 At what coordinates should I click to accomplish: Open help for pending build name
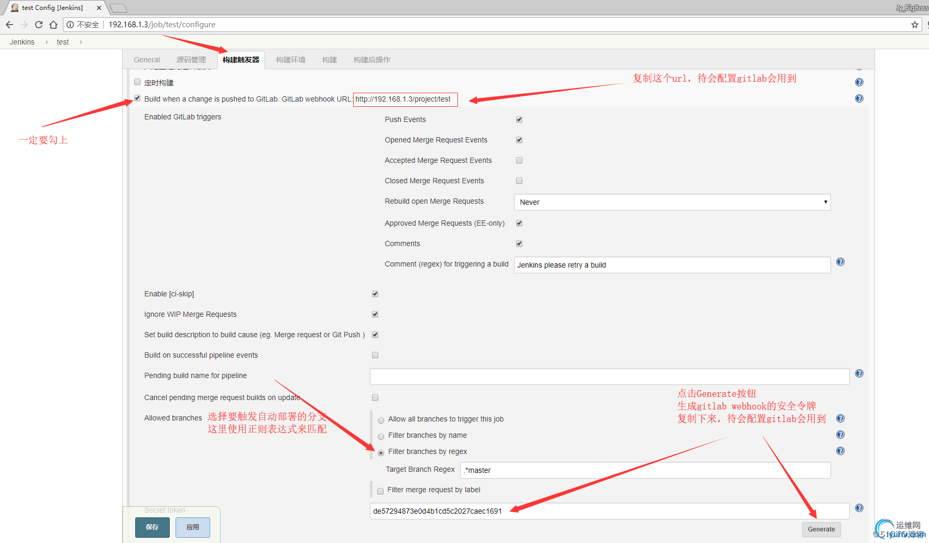(x=859, y=373)
